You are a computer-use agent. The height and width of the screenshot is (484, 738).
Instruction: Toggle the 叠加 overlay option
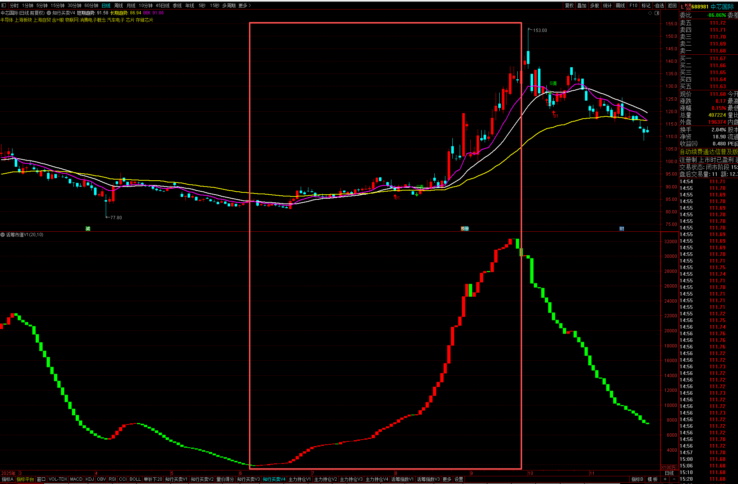[582, 6]
